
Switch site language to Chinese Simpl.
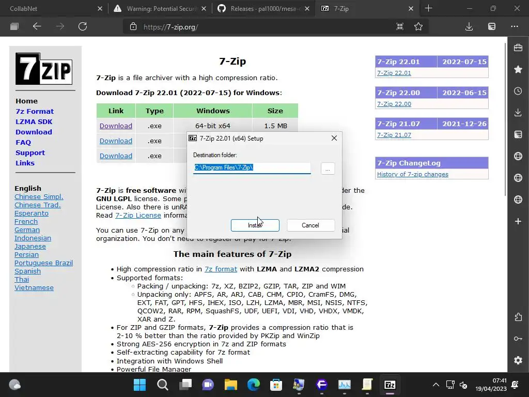[x=39, y=197]
